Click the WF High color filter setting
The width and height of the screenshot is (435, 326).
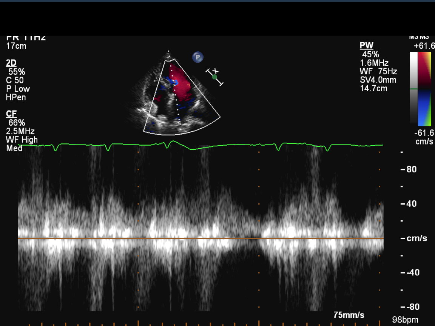pyautogui.click(x=22, y=140)
